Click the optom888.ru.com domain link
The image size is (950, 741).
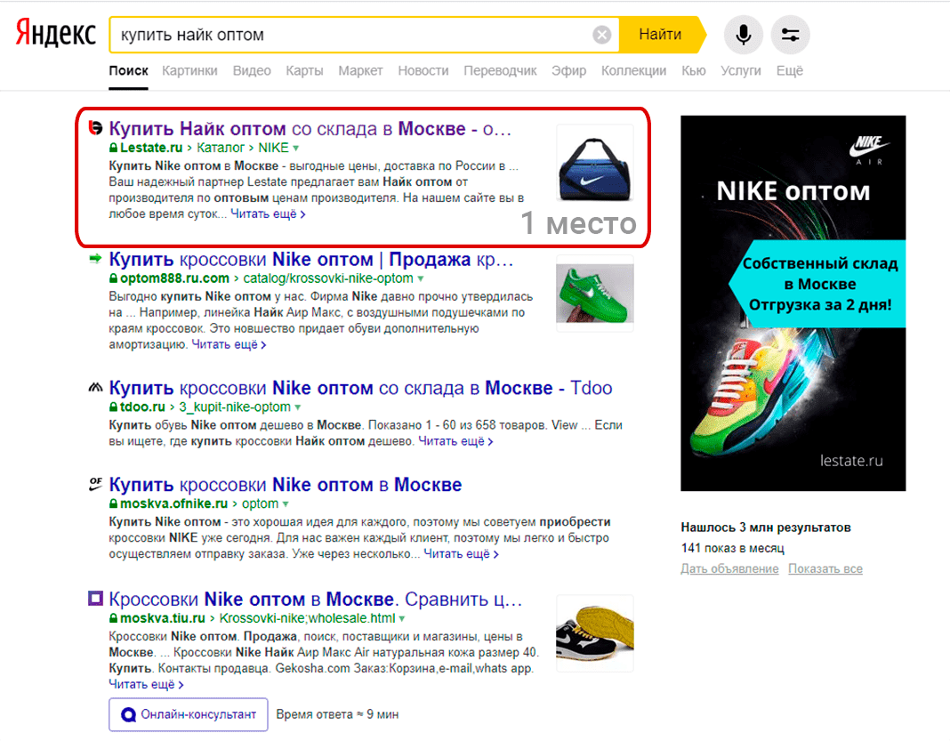pos(174,278)
